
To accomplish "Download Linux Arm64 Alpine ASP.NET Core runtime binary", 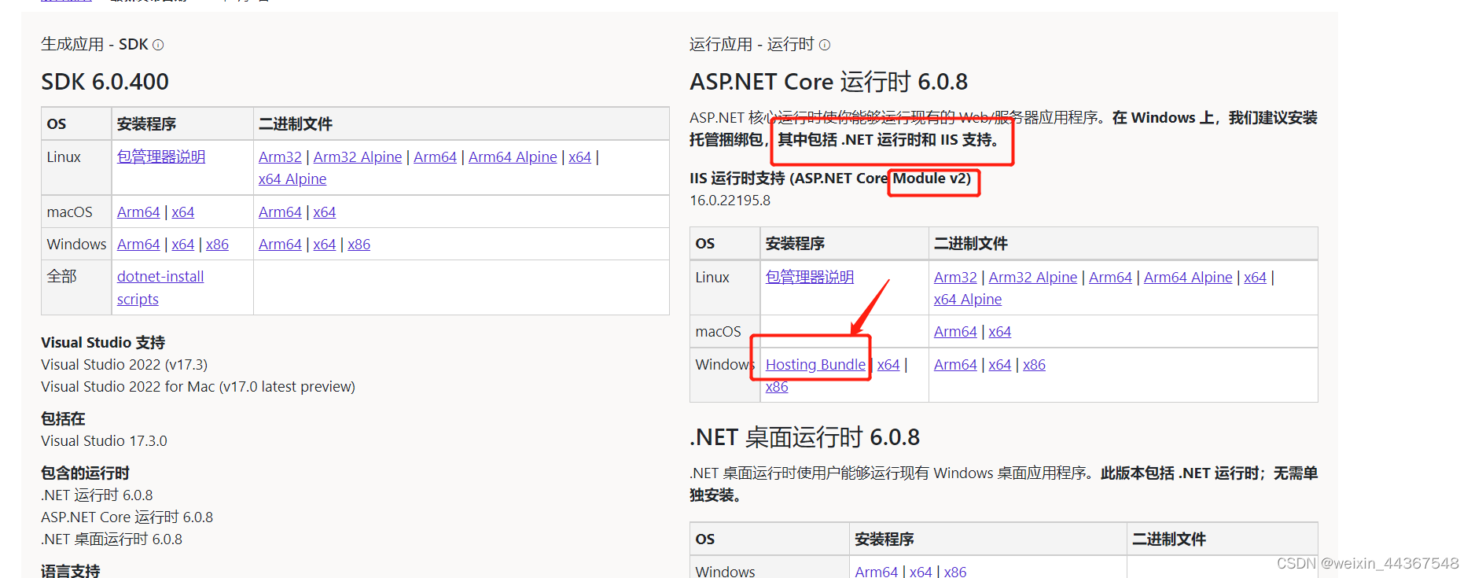I will click(1188, 277).
